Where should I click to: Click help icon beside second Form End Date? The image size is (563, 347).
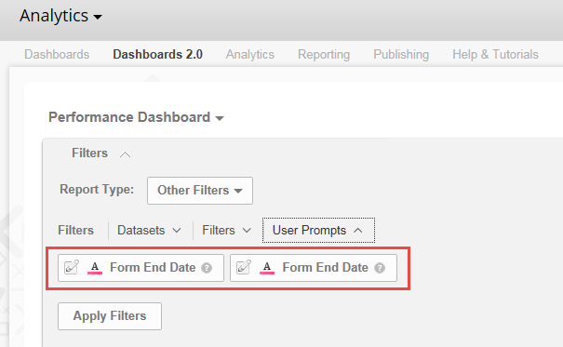[x=380, y=268]
